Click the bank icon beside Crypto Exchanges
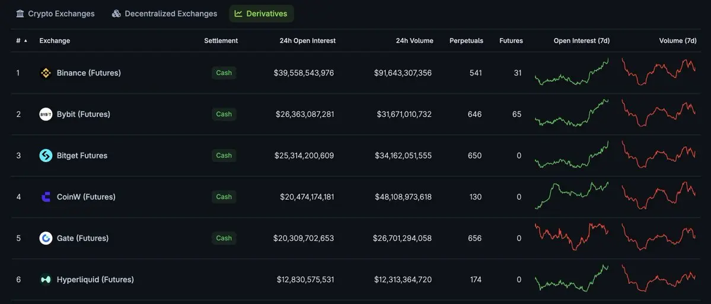The image size is (711, 304). (x=20, y=14)
